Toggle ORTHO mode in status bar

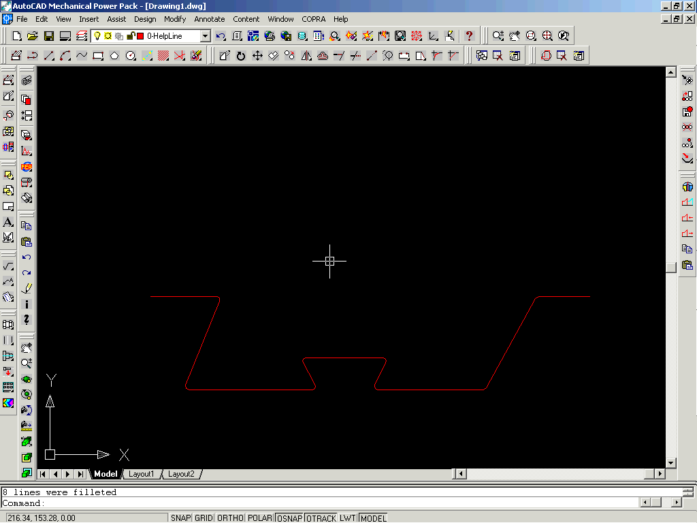point(230,518)
